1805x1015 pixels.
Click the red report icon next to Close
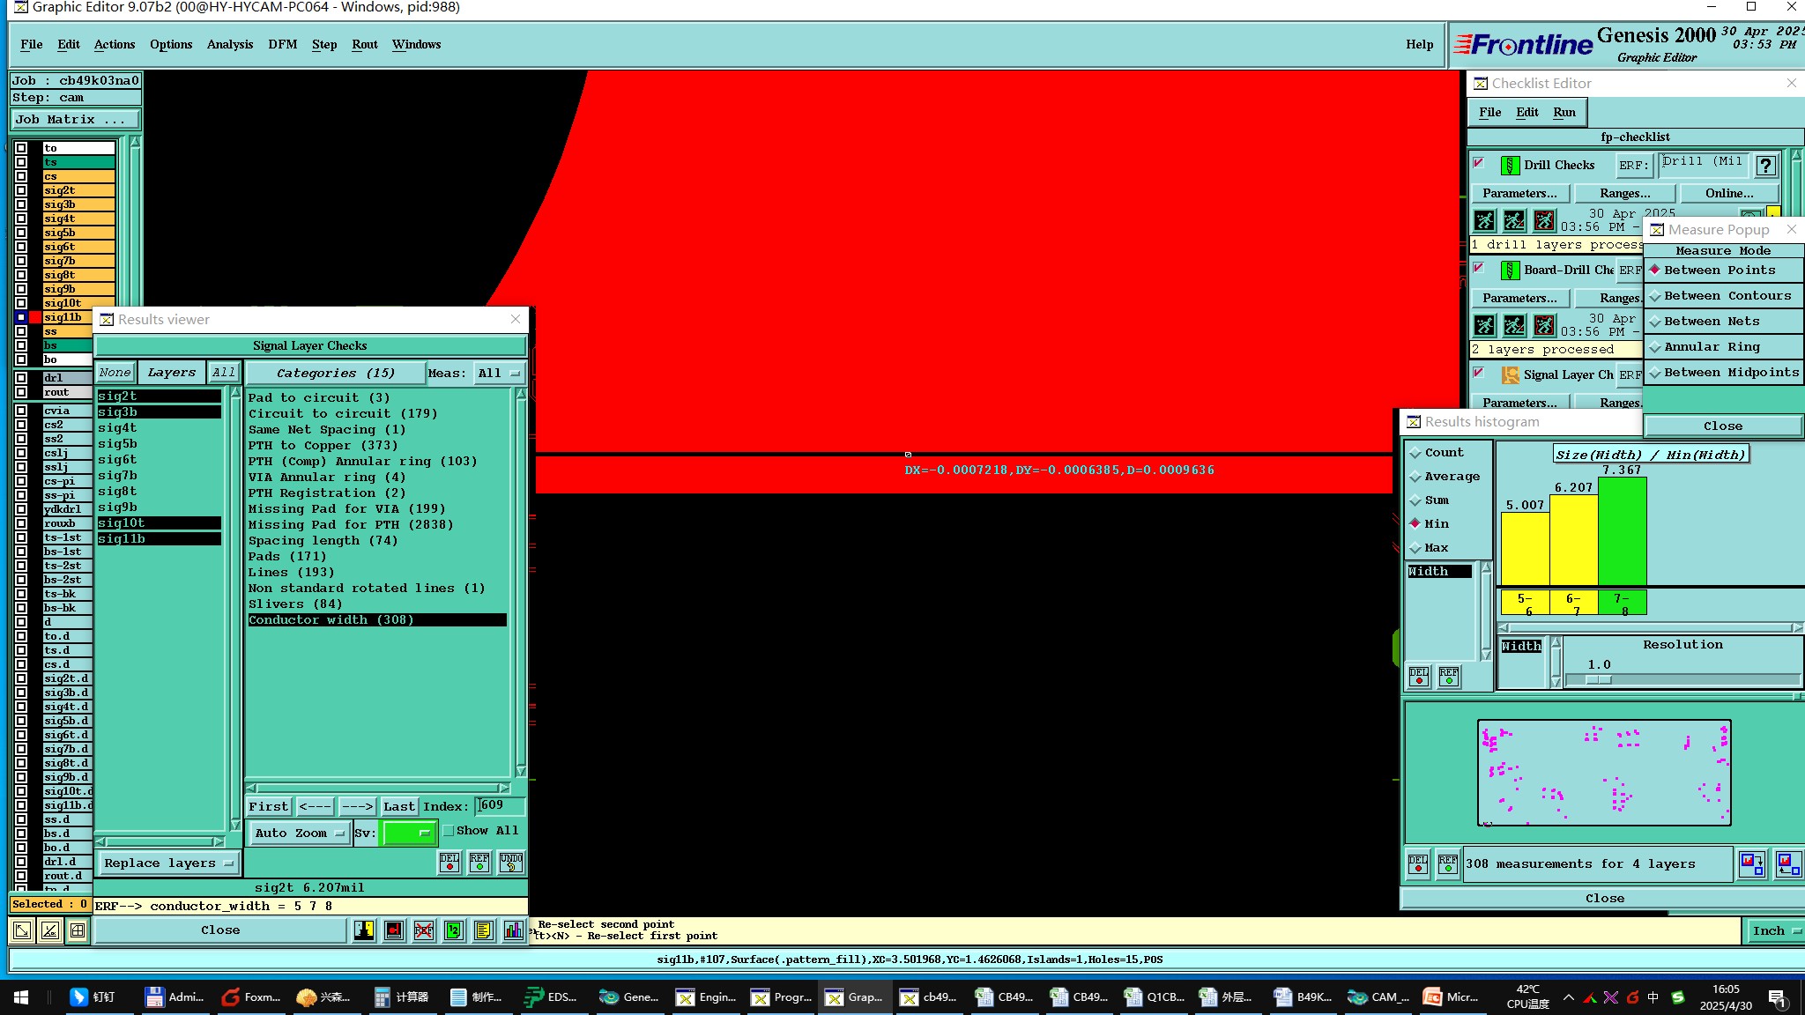click(394, 930)
